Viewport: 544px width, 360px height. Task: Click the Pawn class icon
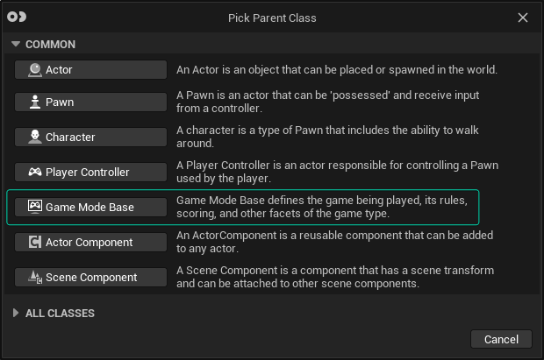pos(35,102)
